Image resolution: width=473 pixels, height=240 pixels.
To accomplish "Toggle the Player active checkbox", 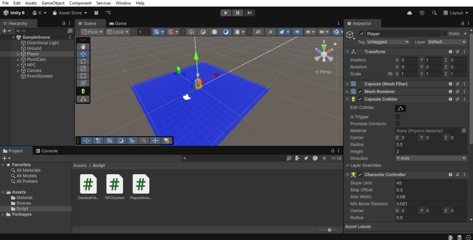I will click(x=362, y=34).
